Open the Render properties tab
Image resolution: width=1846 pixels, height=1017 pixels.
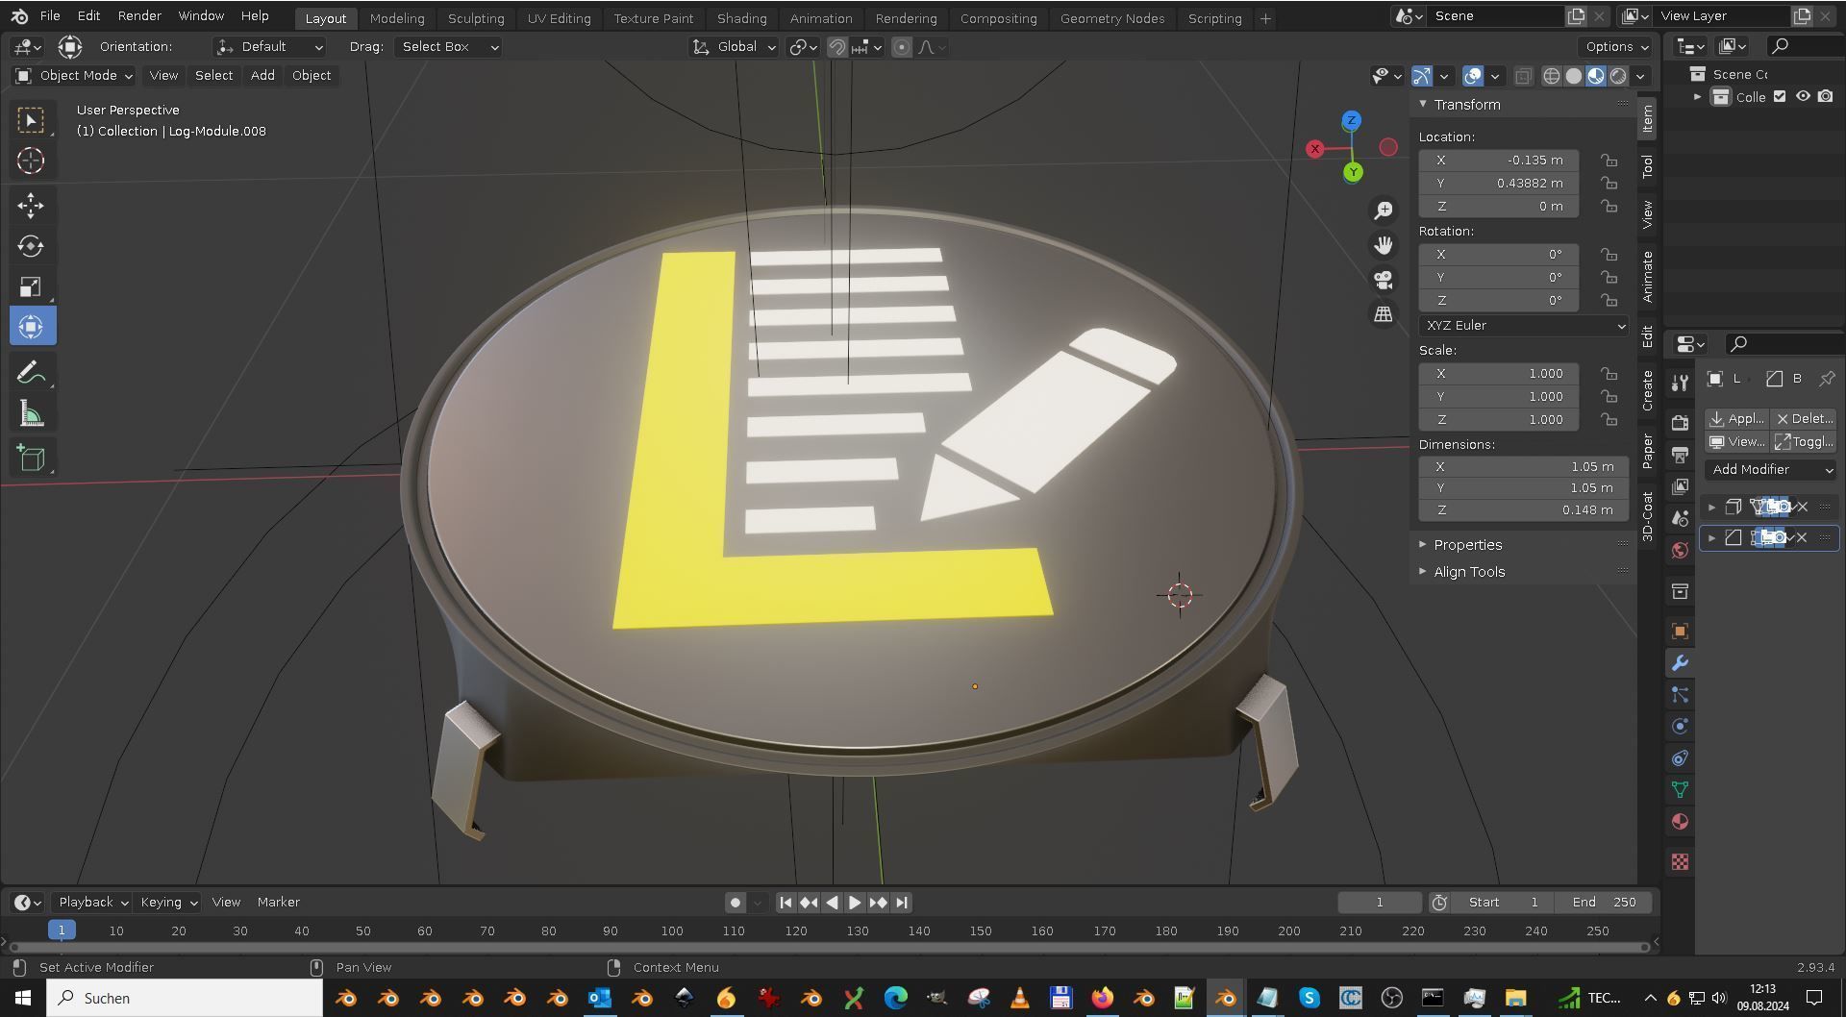tap(1680, 422)
